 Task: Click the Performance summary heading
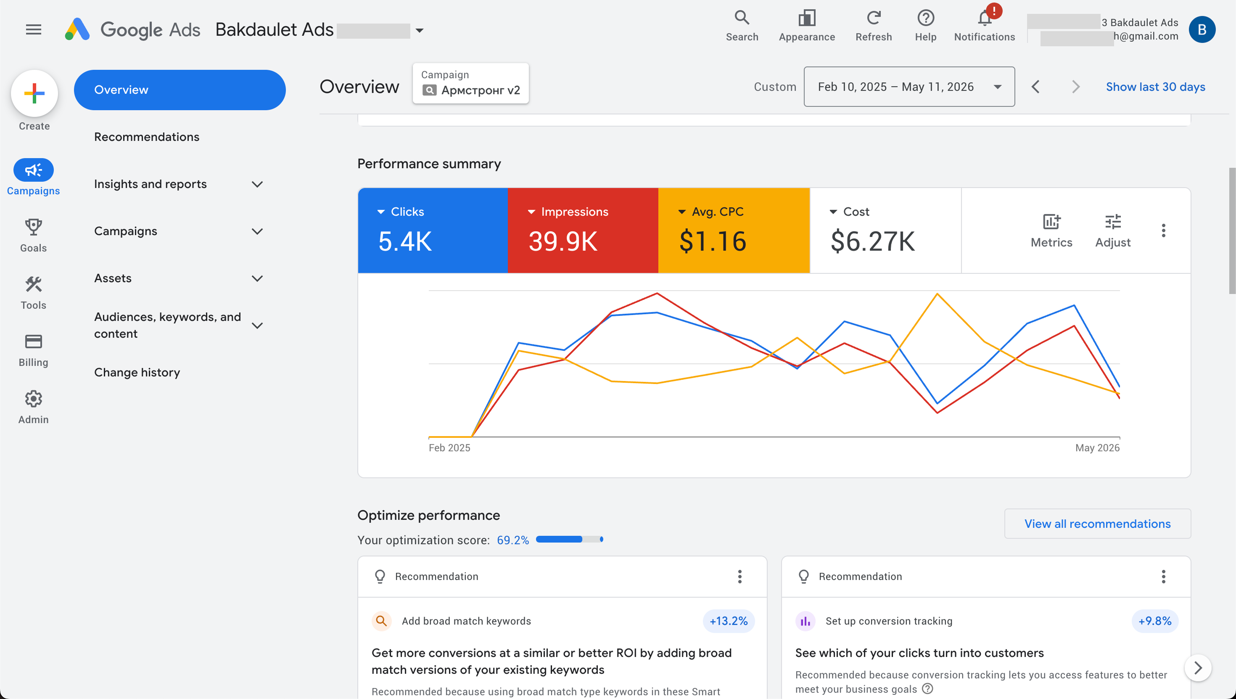click(429, 164)
